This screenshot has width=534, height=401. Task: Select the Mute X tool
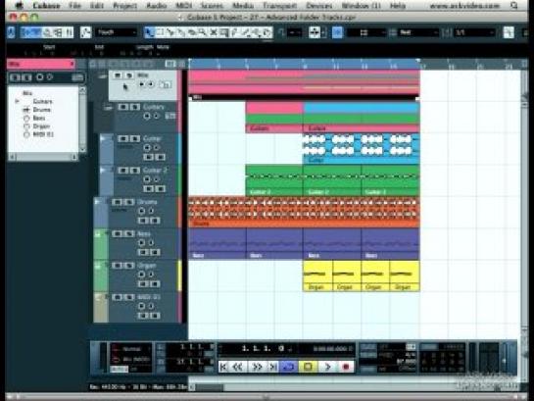pyautogui.click(x=214, y=32)
